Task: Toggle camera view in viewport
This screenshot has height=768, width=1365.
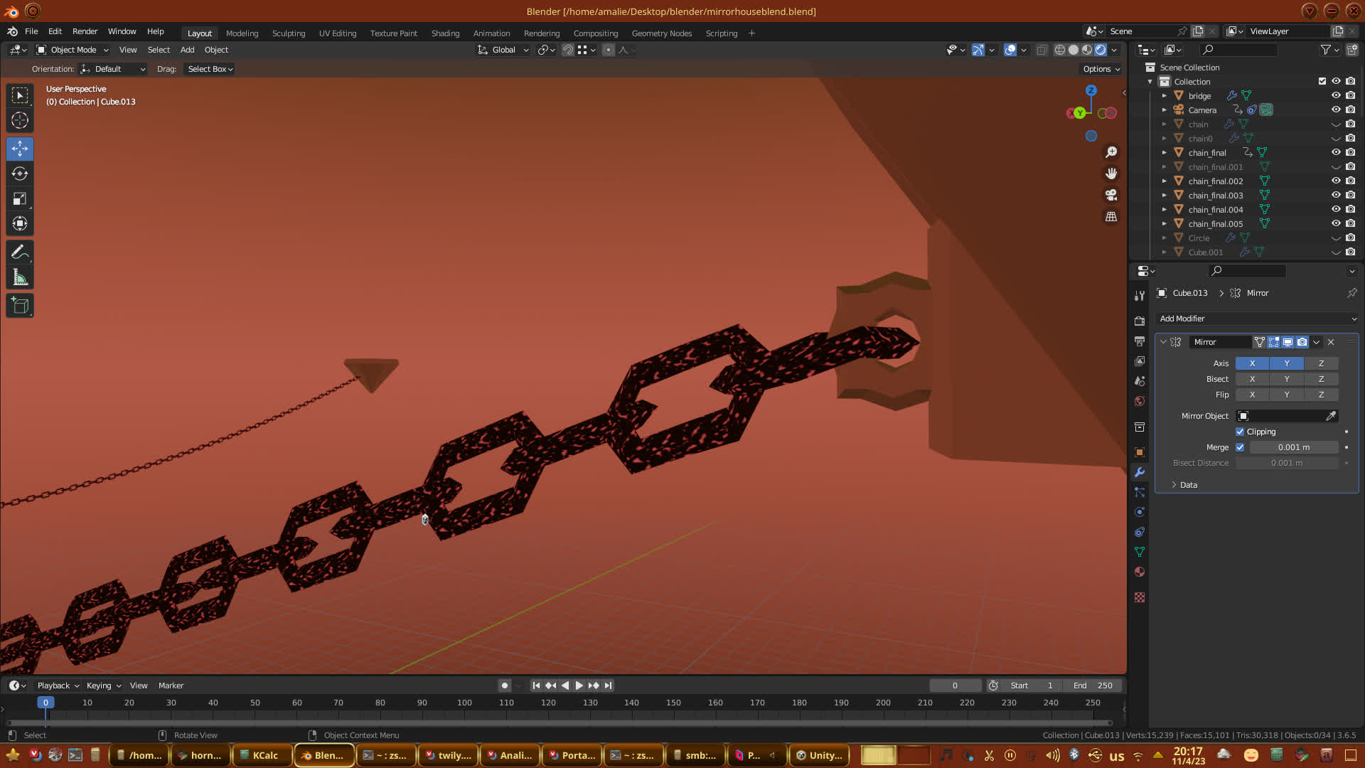Action: coord(1111,195)
